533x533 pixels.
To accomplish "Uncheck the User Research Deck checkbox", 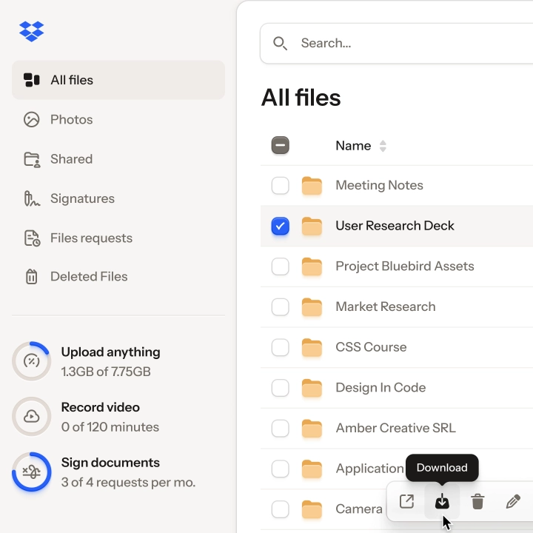I will point(280,226).
